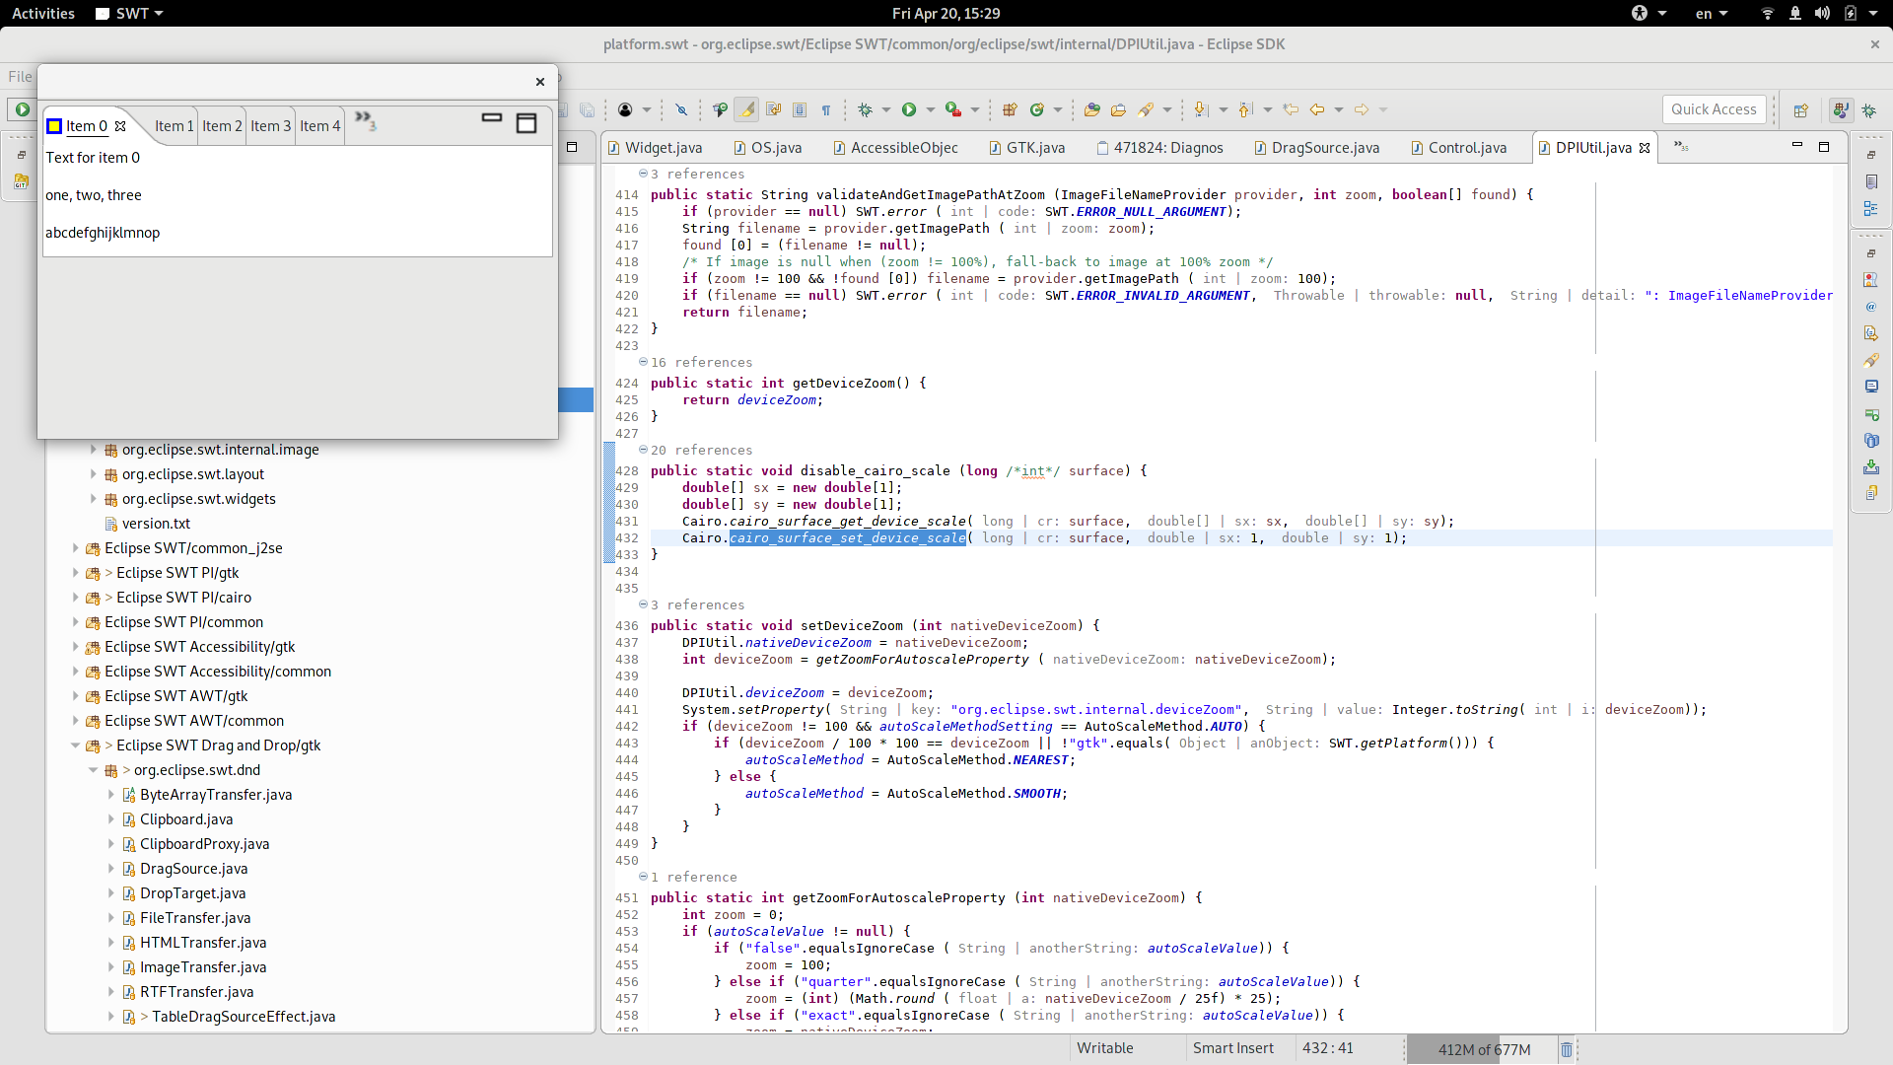Click the clock showing Fri Apr 20

[946, 13]
